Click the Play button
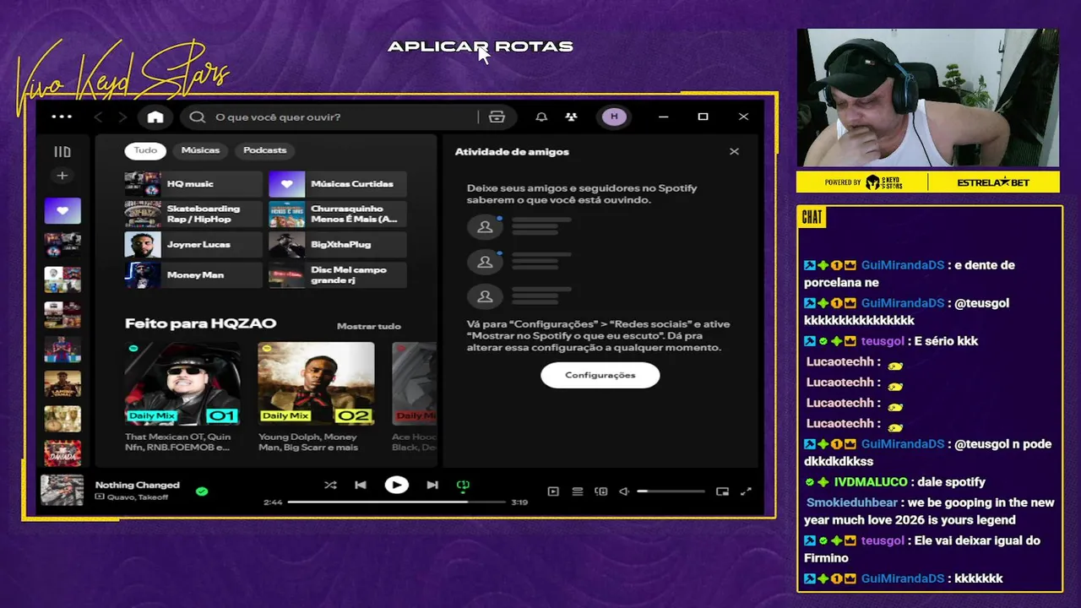The height and width of the screenshot is (608, 1081). point(396,485)
